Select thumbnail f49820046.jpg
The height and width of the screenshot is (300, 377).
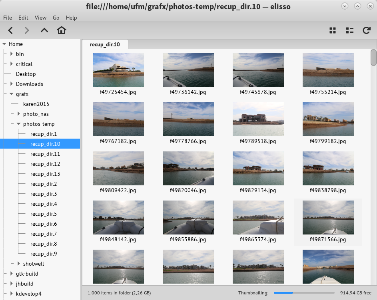tap(188, 168)
